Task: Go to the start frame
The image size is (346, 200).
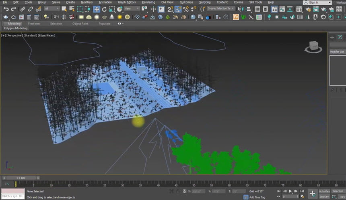Action: [278, 191]
